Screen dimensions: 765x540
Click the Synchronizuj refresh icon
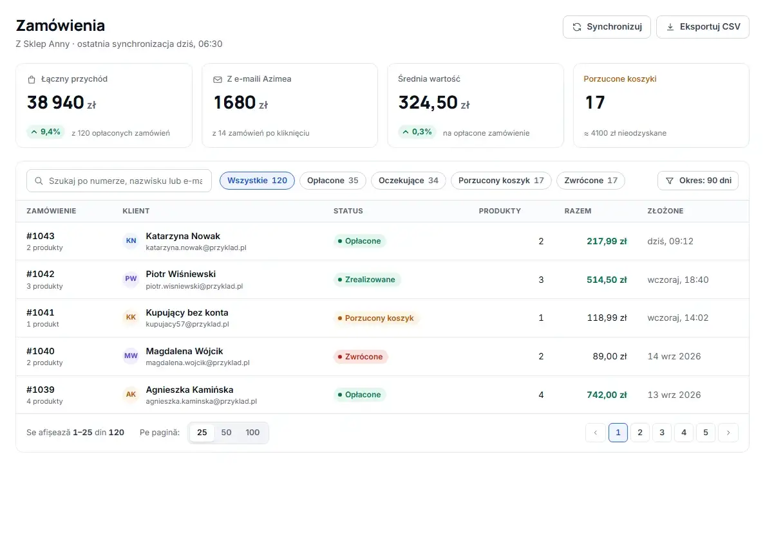click(x=577, y=27)
